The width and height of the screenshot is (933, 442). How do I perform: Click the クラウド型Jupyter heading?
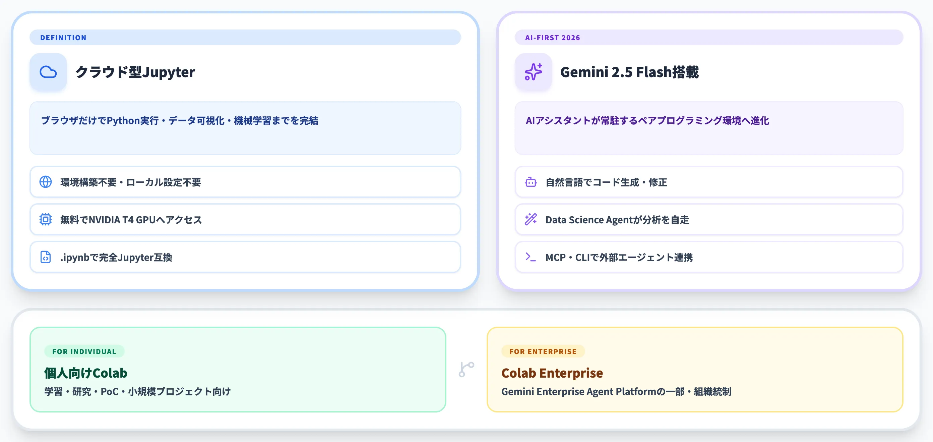[x=135, y=72]
